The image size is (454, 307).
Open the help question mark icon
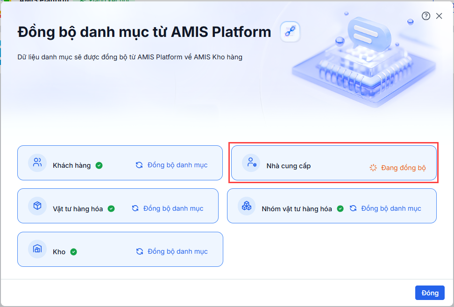[426, 16]
